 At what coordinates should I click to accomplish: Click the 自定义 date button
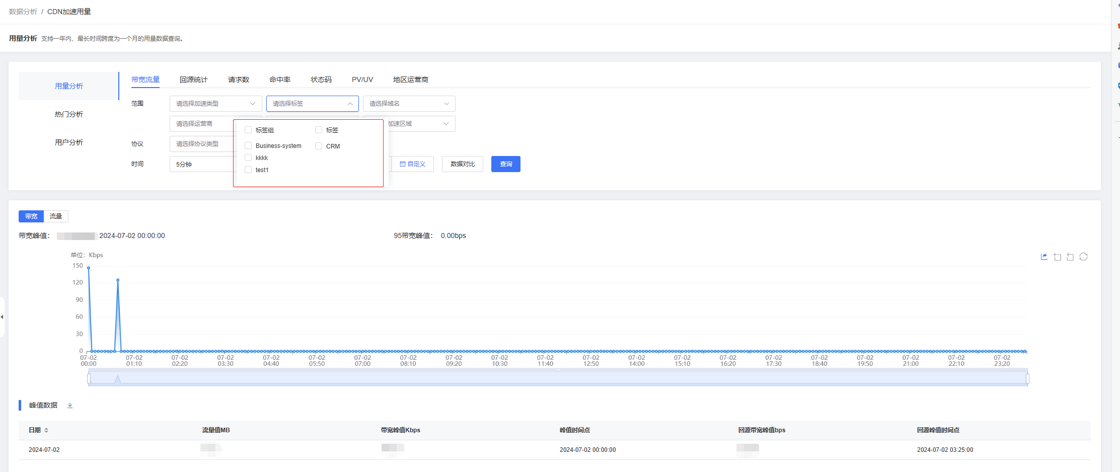click(412, 164)
